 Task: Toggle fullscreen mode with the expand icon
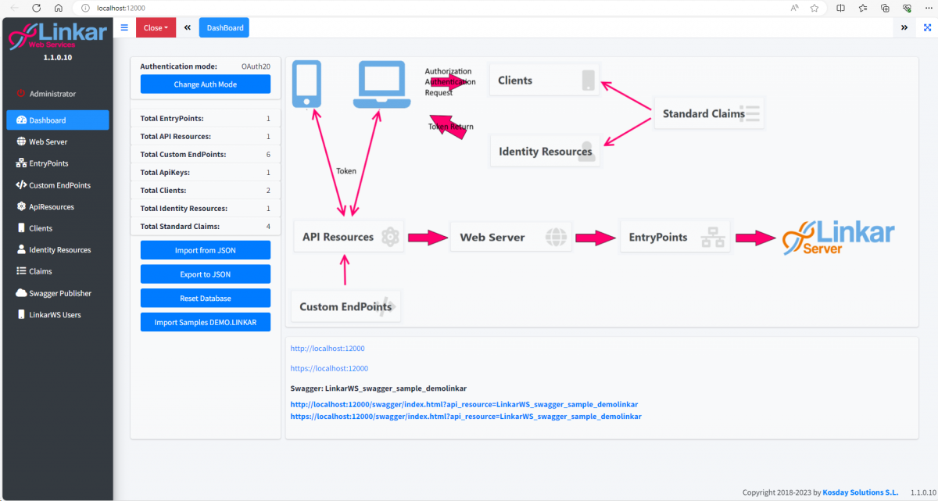927,27
